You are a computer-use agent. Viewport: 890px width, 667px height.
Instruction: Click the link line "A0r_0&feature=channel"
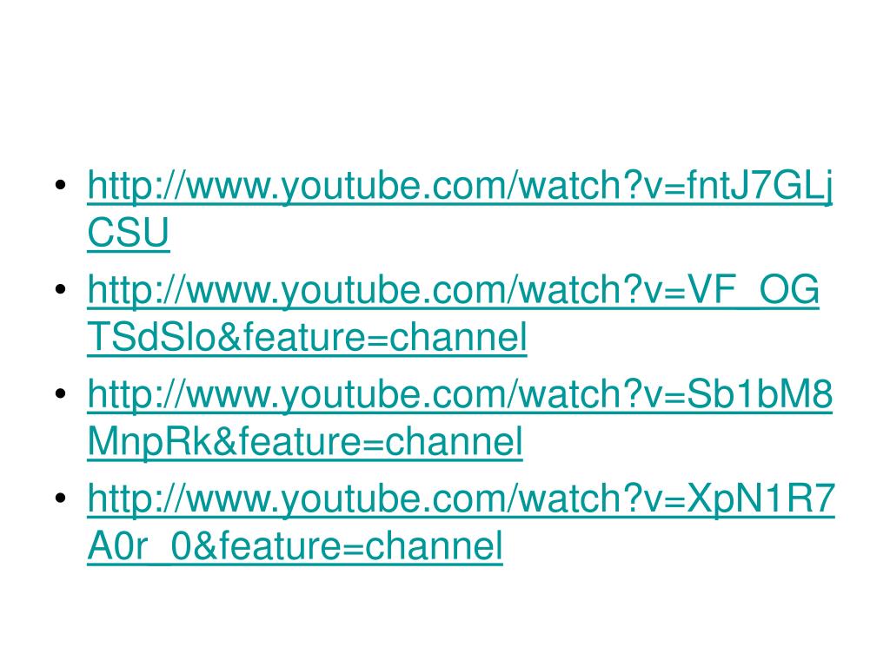pyautogui.click(x=296, y=546)
